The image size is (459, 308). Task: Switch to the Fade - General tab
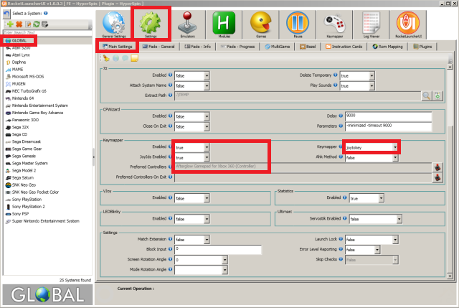coord(158,47)
